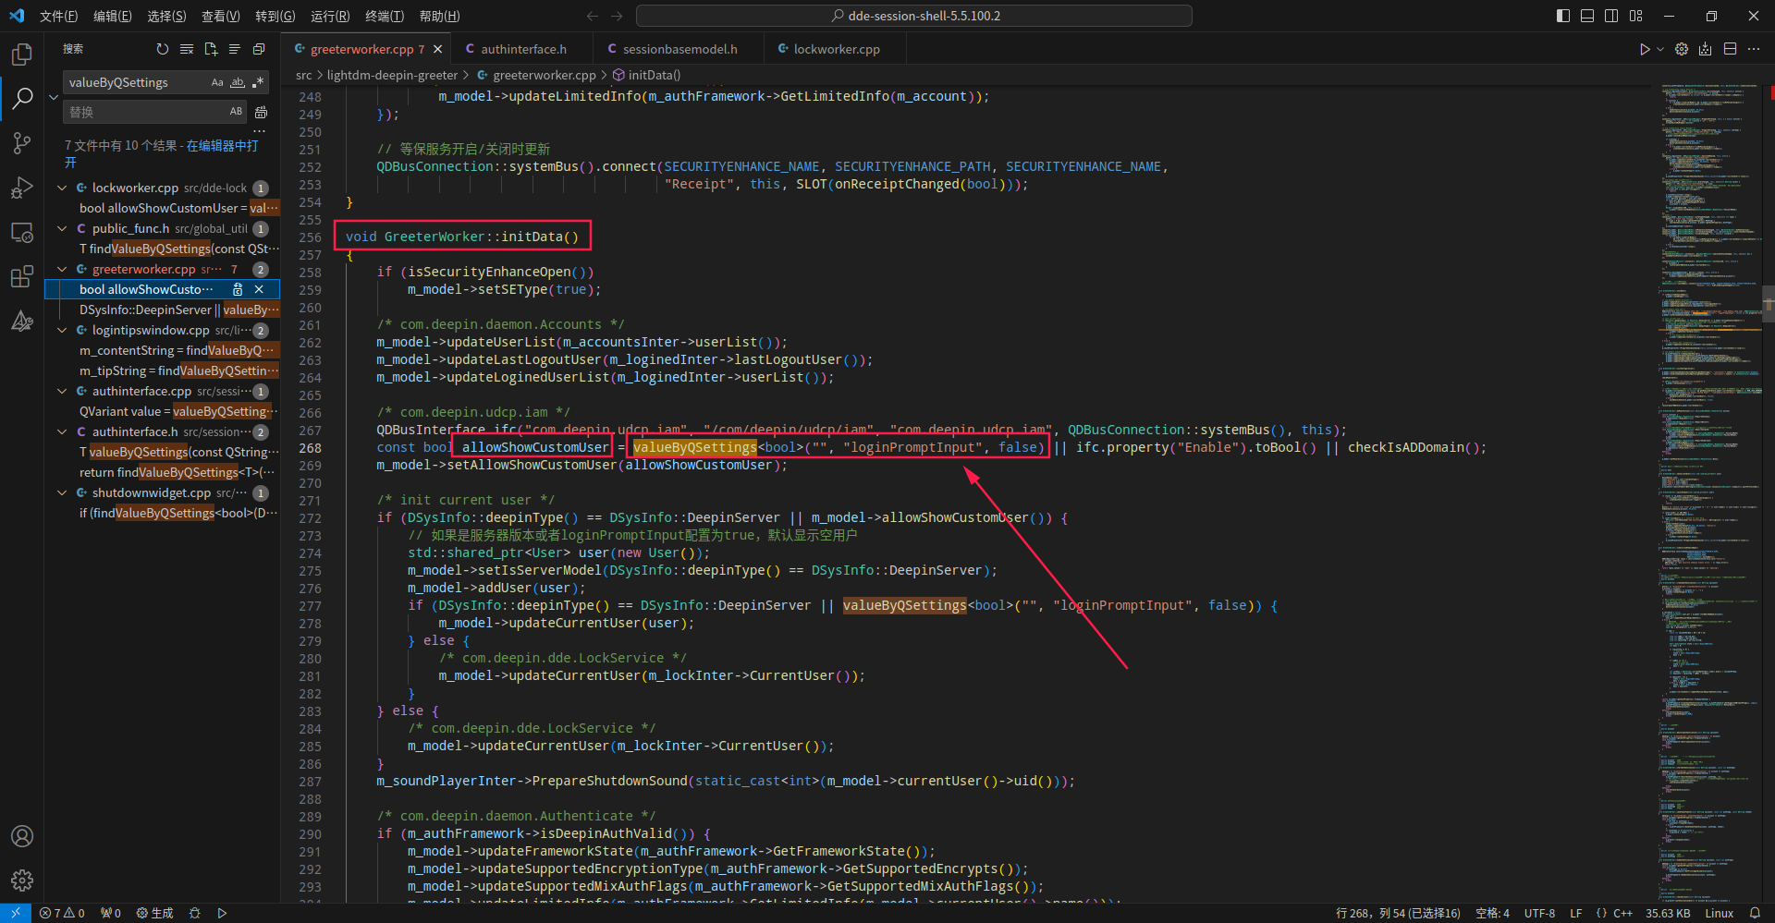This screenshot has width=1775, height=923.
Task: Open the Run and Debug view
Action: [x=22, y=188]
